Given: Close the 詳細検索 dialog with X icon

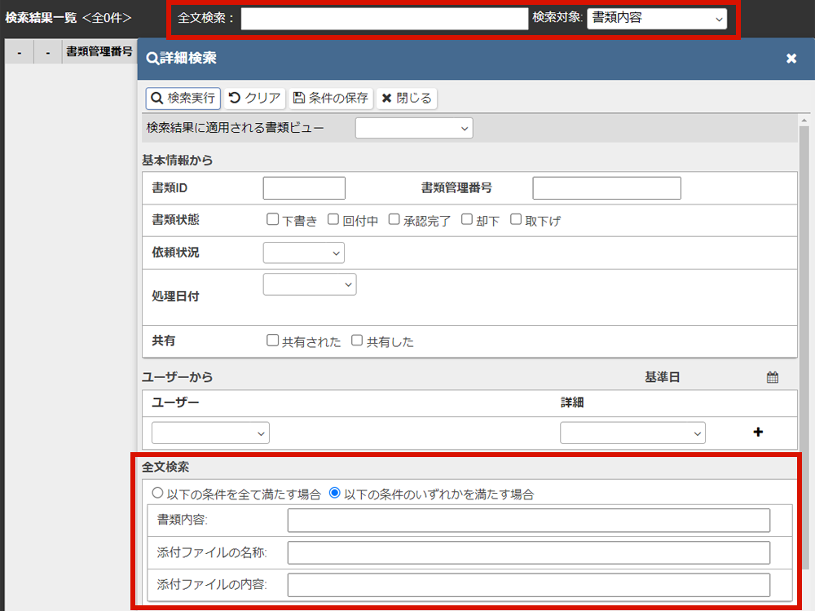Looking at the screenshot, I should (791, 59).
